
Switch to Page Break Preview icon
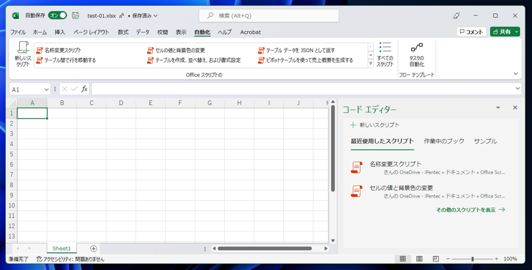[436, 259]
